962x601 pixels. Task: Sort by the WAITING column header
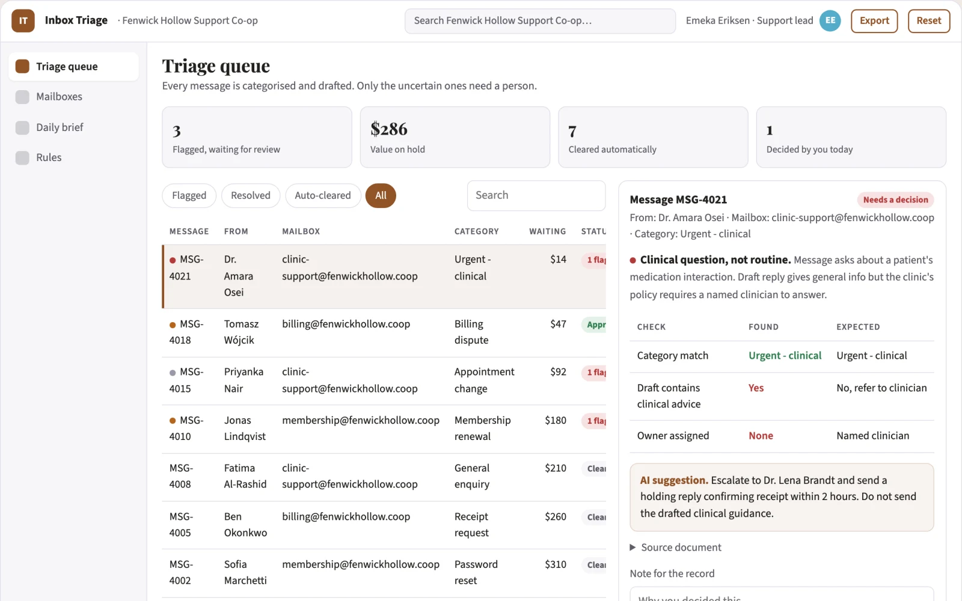pos(547,231)
